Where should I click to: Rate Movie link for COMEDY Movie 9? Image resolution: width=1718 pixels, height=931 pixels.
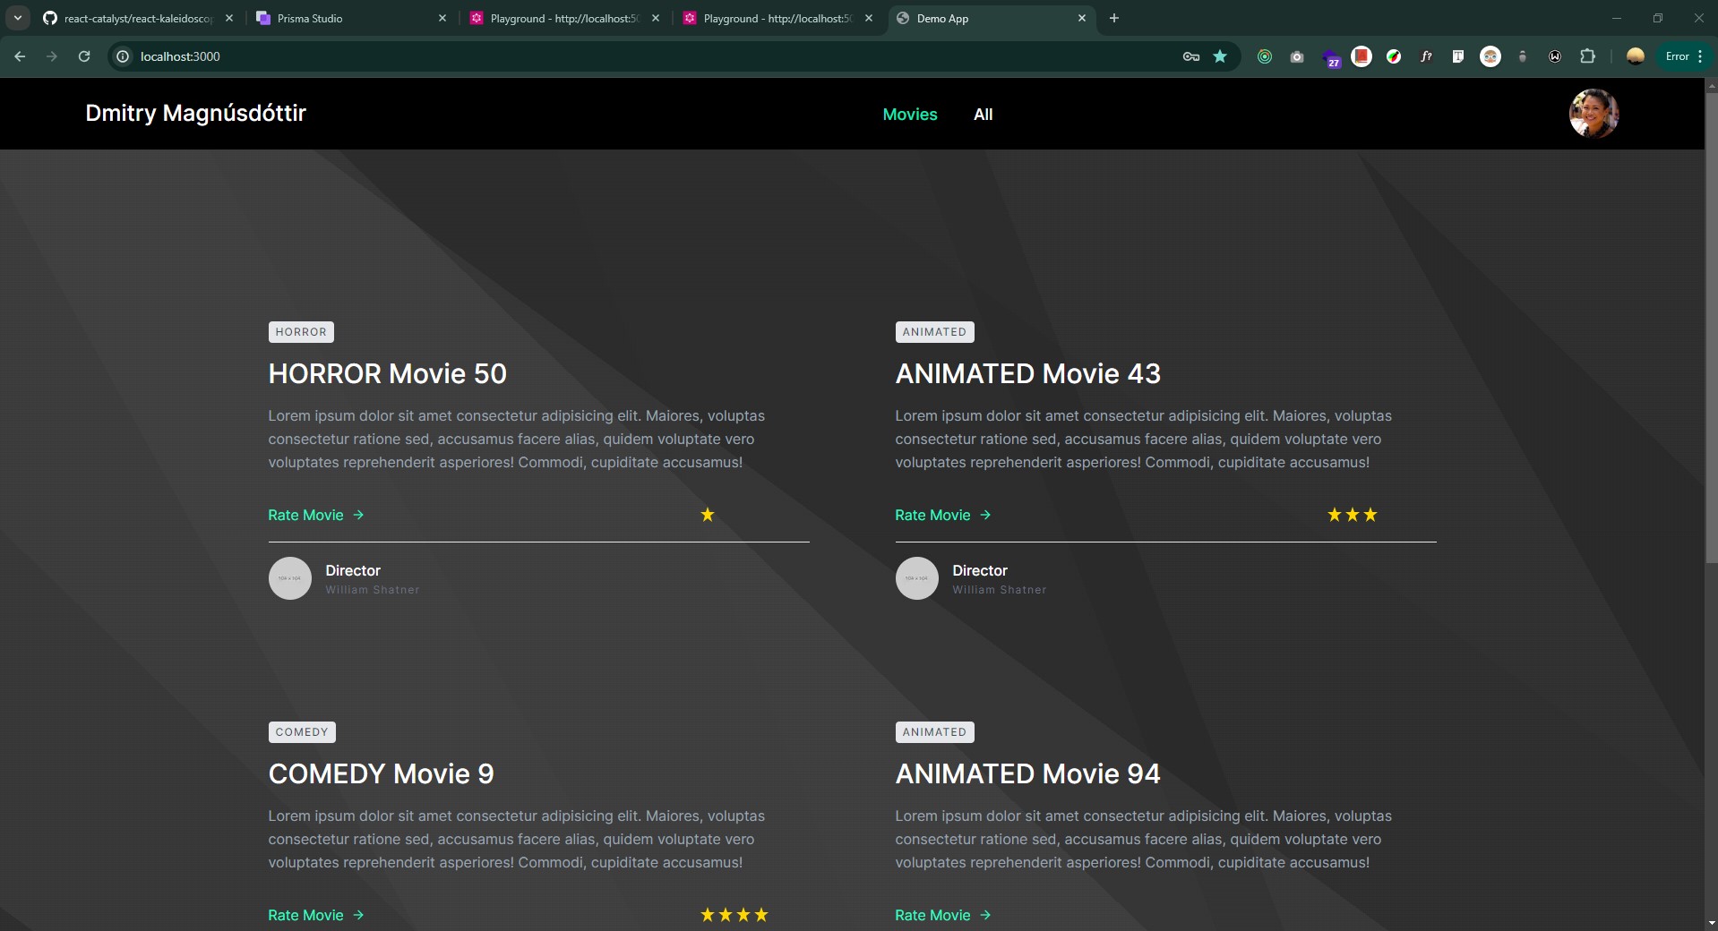click(316, 915)
